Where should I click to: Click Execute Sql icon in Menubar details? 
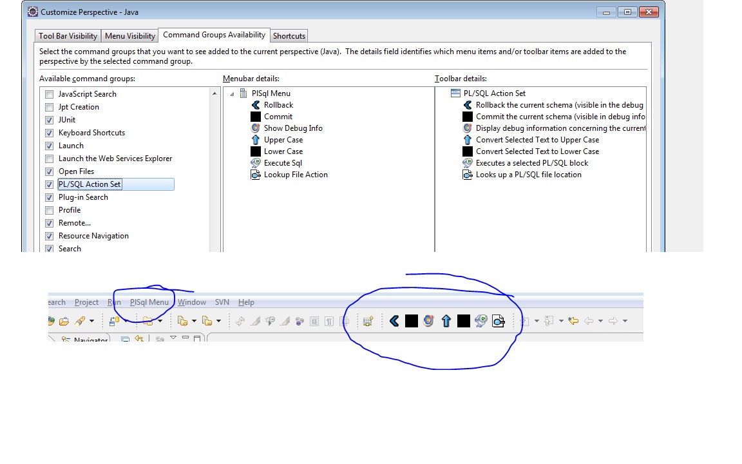256,163
